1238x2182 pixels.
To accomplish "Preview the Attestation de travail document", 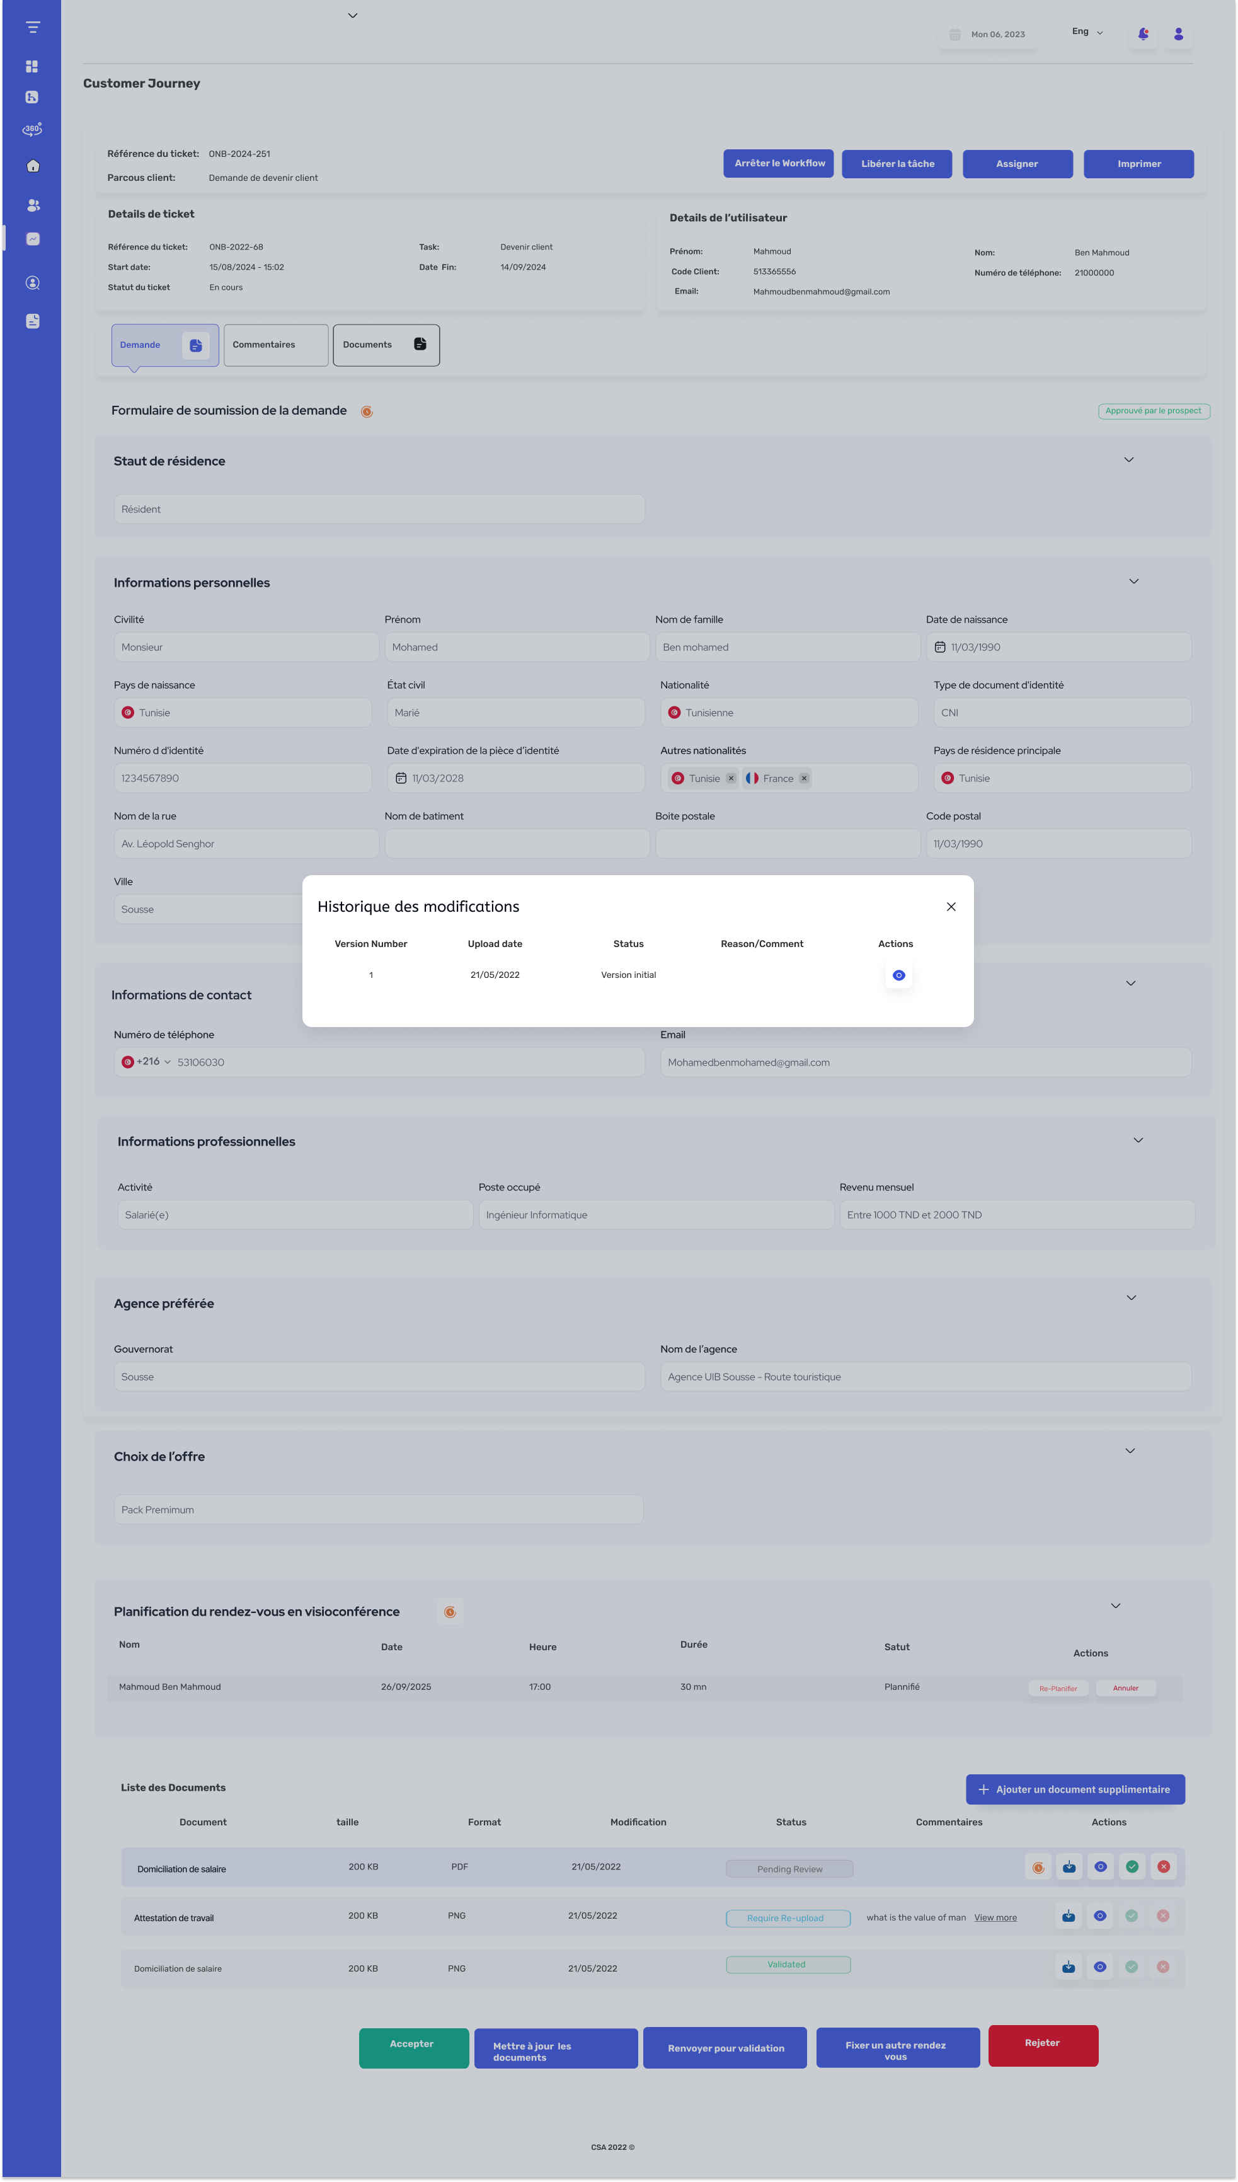I will [x=1099, y=1916].
